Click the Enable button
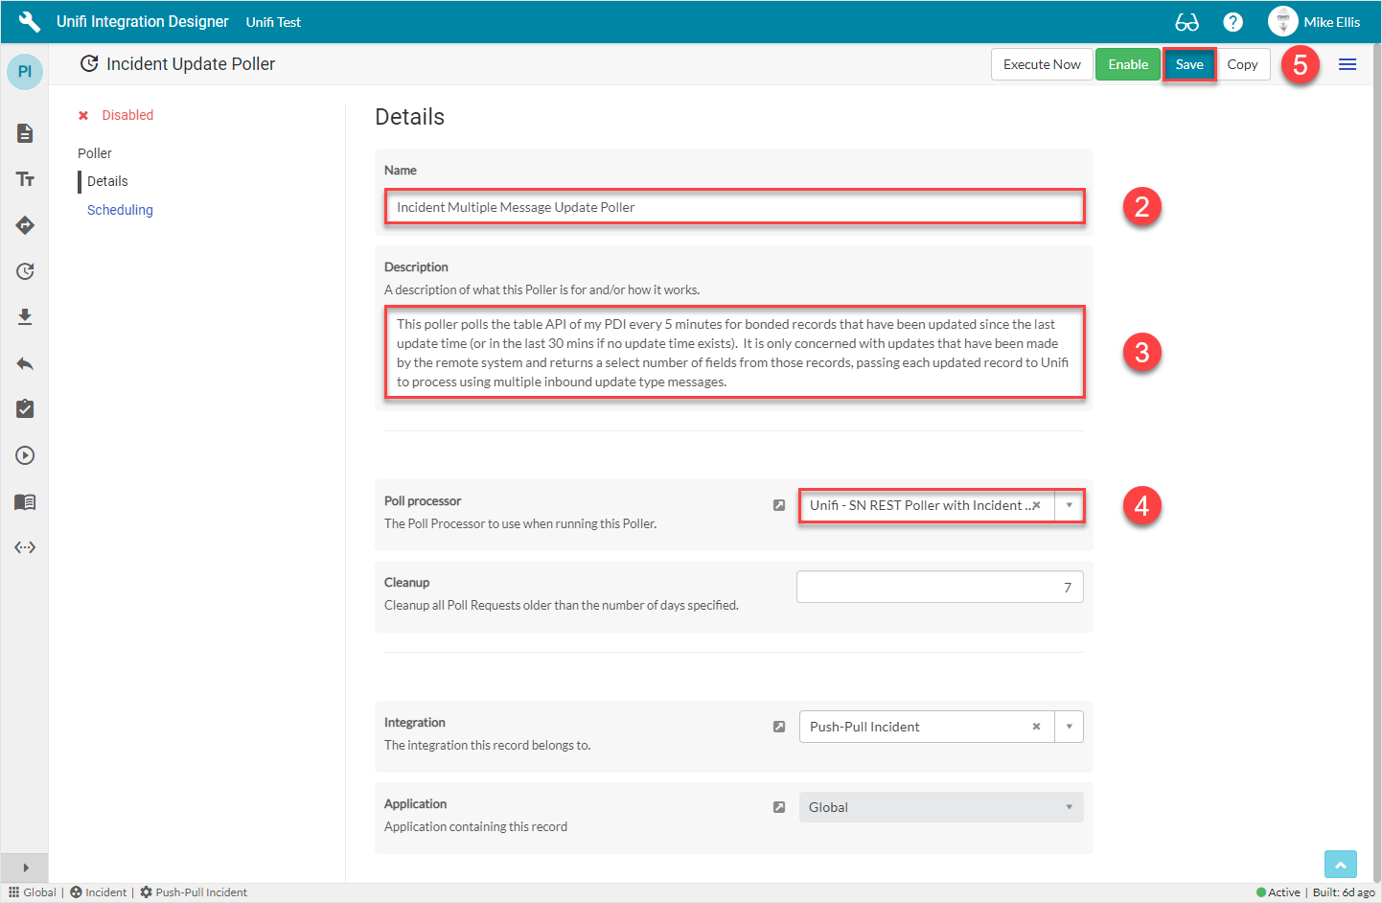This screenshot has height=903, width=1382. click(1128, 64)
